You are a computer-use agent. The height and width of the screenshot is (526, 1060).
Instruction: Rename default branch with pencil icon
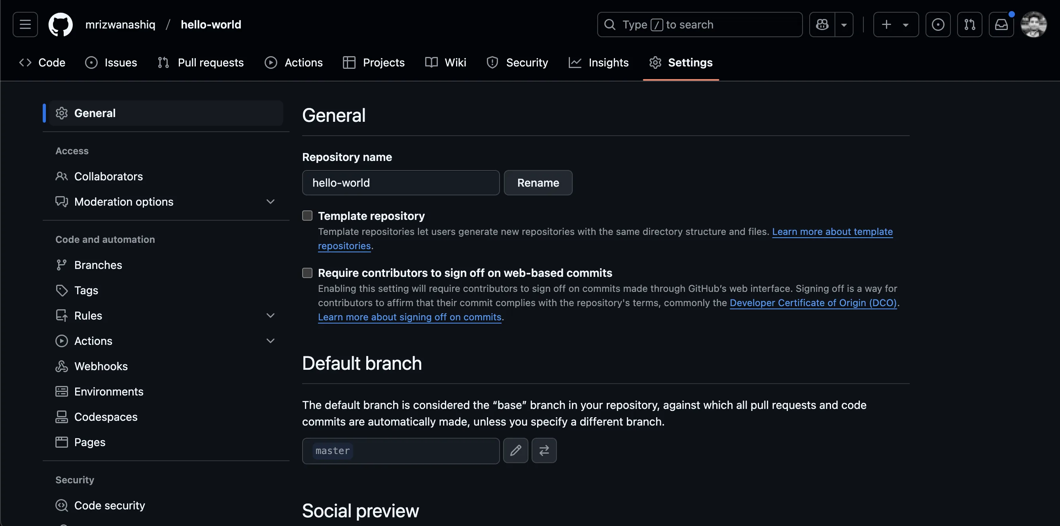(516, 451)
